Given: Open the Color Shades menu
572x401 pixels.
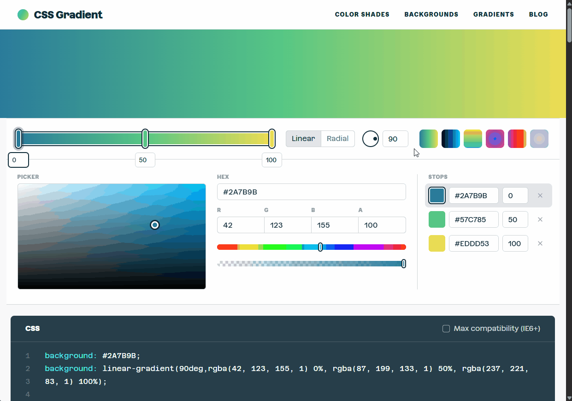Looking at the screenshot, I should pos(362,14).
